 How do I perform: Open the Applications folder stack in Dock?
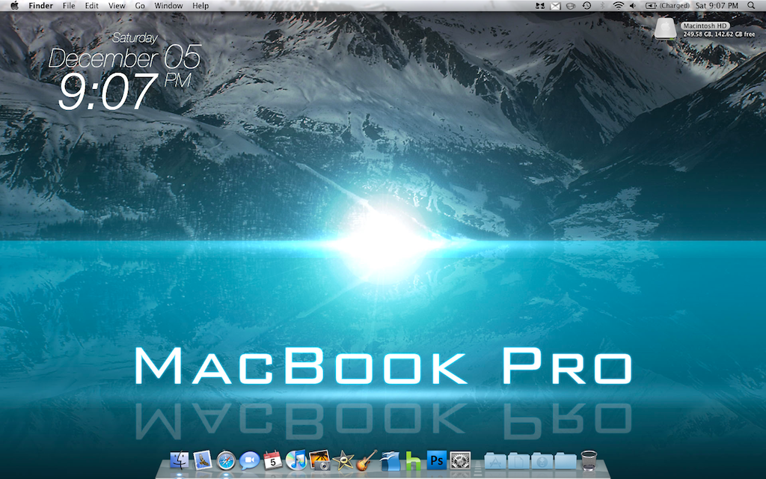[495, 460]
